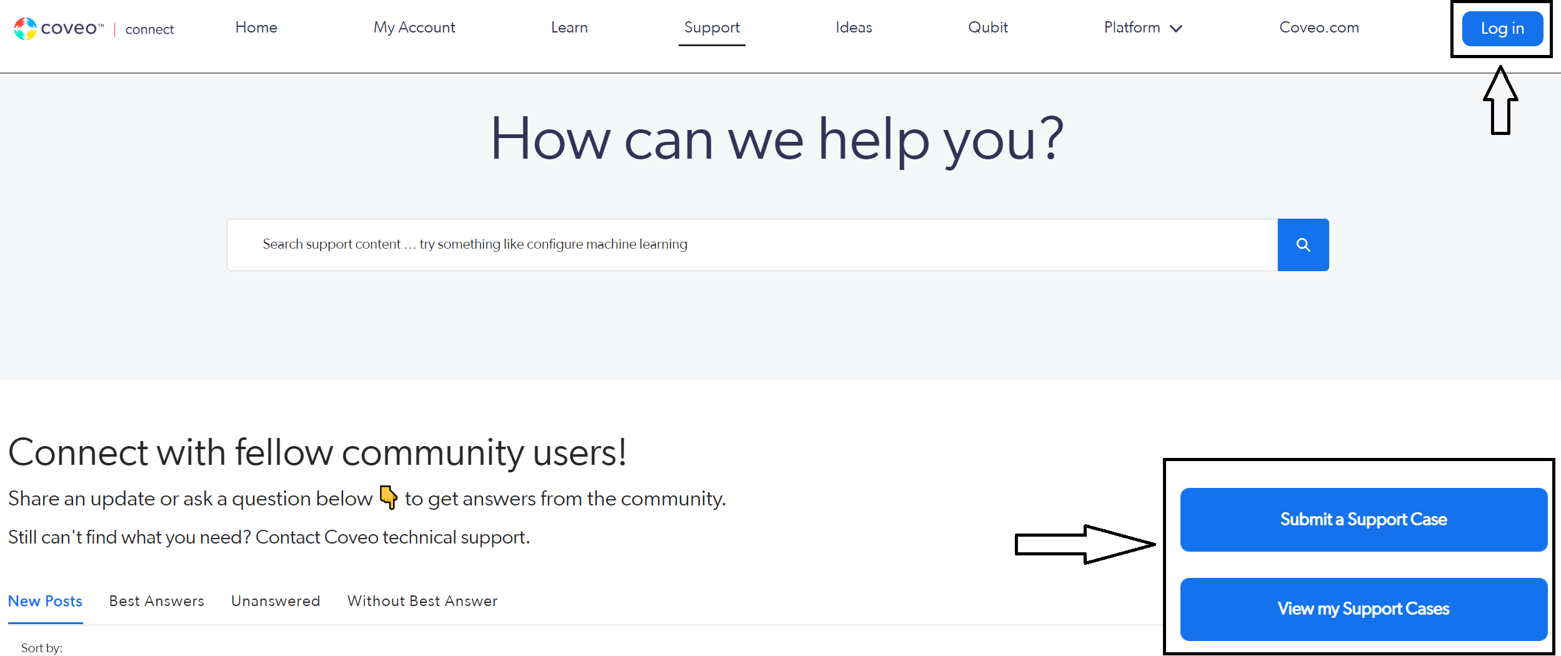This screenshot has height=656, width=1561.
Task: Click the search magnifier icon
Action: [x=1304, y=244]
